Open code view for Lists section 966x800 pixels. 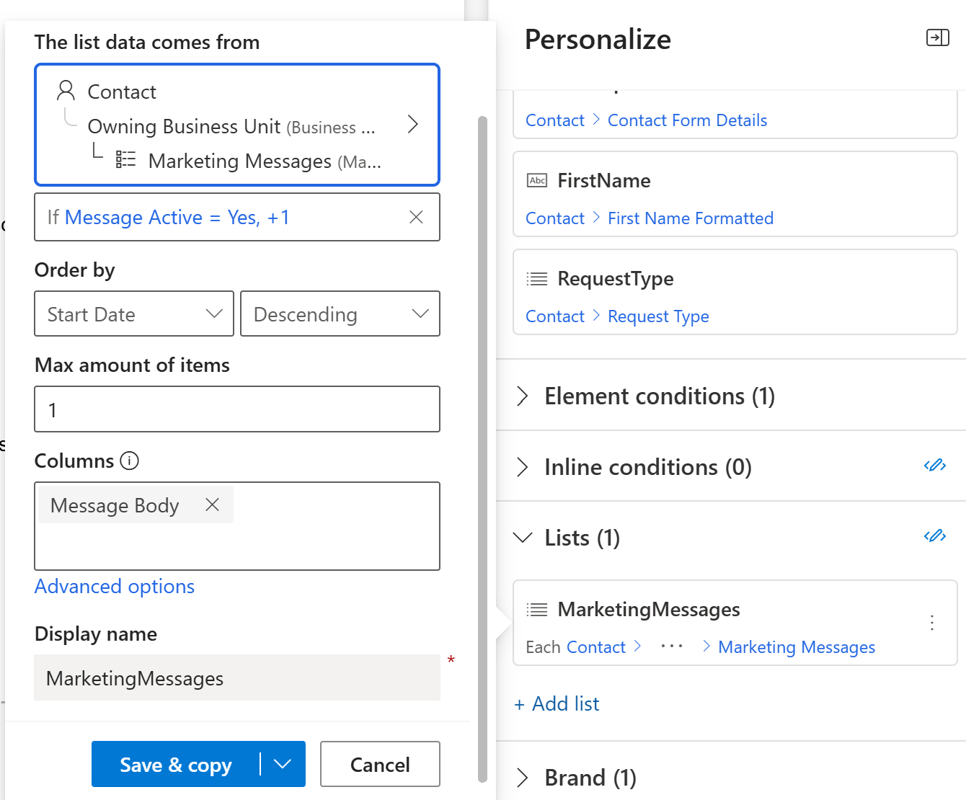pos(934,536)
